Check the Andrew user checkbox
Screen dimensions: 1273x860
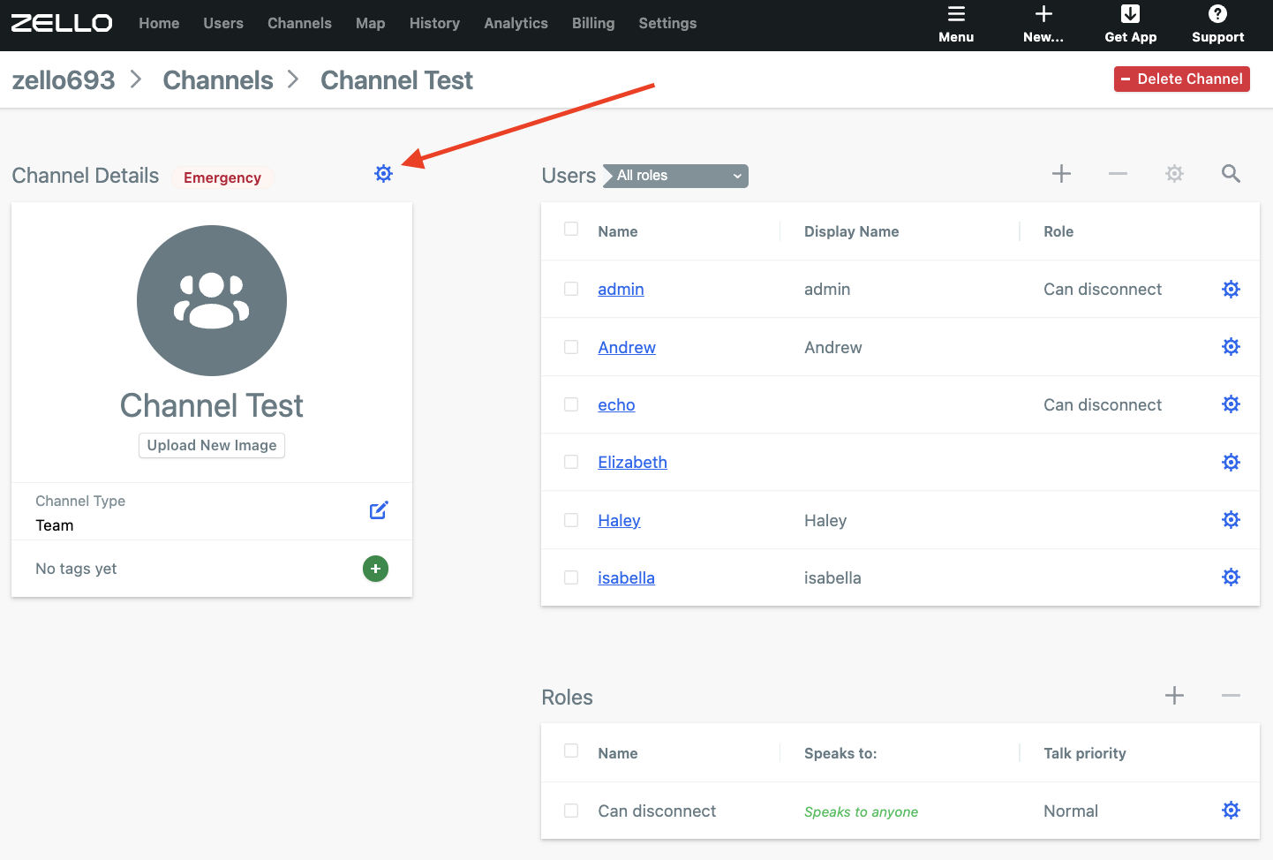pyautogui.click(x=571, y=347)
